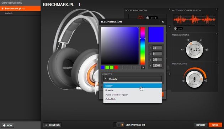224x129 pixels.
Task: Click the REVERT button
Action: tap(201, 125)
